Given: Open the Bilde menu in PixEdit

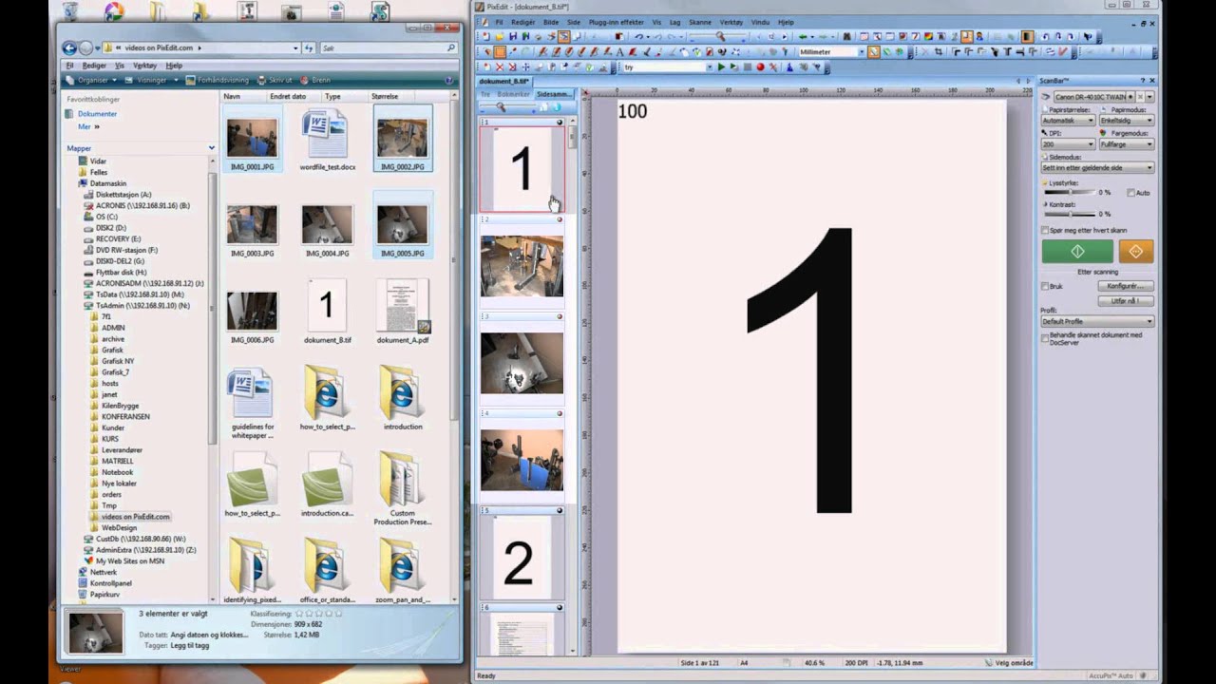Looking at the screenshot, I should point(550,22).
